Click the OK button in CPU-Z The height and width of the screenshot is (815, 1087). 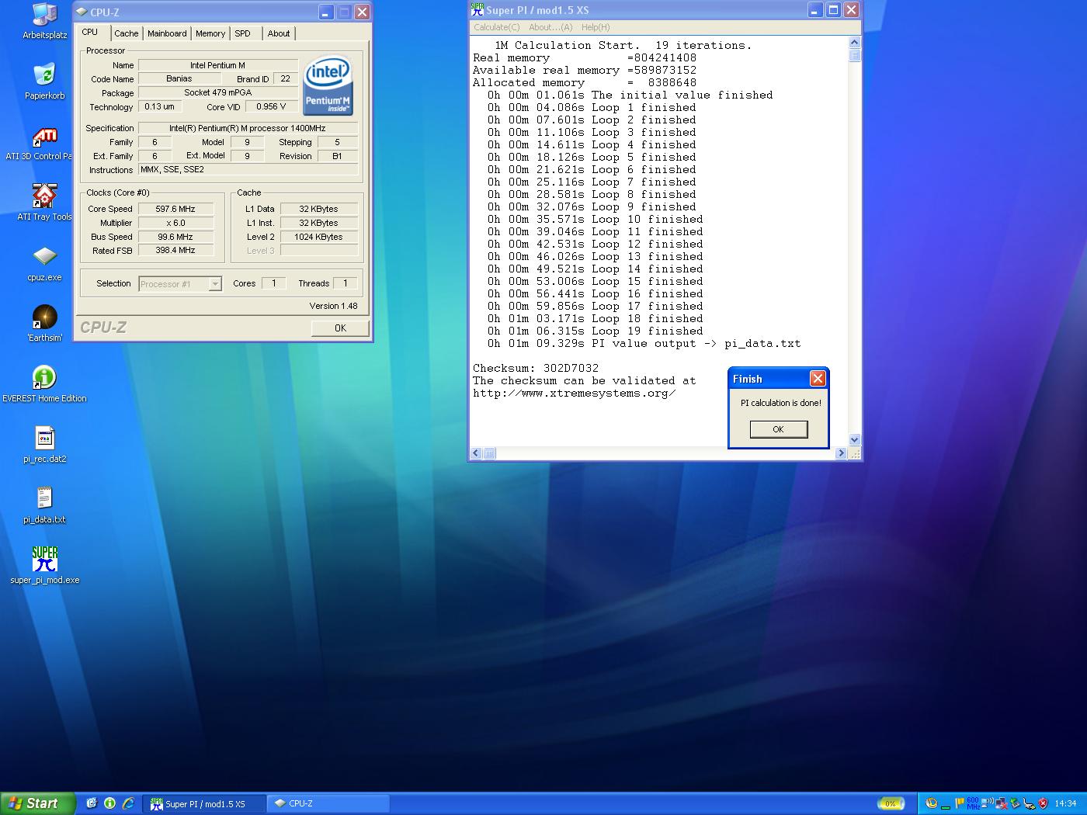click(340, 328)
